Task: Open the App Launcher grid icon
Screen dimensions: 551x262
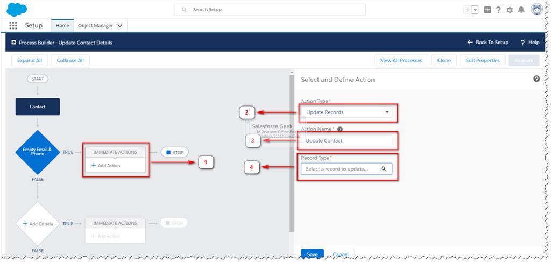Action: (13, 26)
